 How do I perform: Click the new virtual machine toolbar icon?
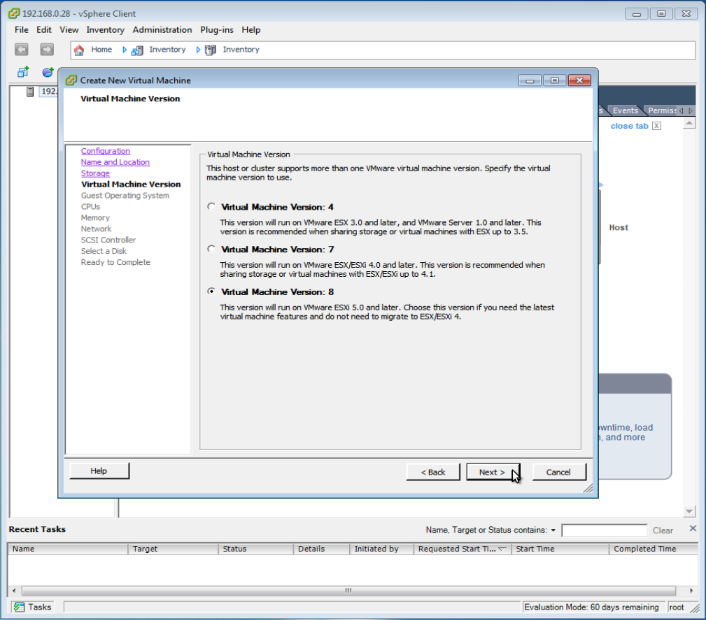(x=23, y=72)
